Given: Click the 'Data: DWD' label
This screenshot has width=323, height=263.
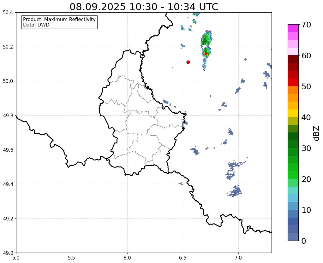Looking at the screenshot, I should tap(36, 25).
